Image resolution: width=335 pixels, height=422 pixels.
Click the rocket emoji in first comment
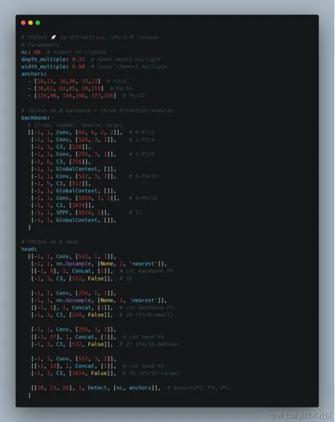pyautogui.click(x=53, y=37)
